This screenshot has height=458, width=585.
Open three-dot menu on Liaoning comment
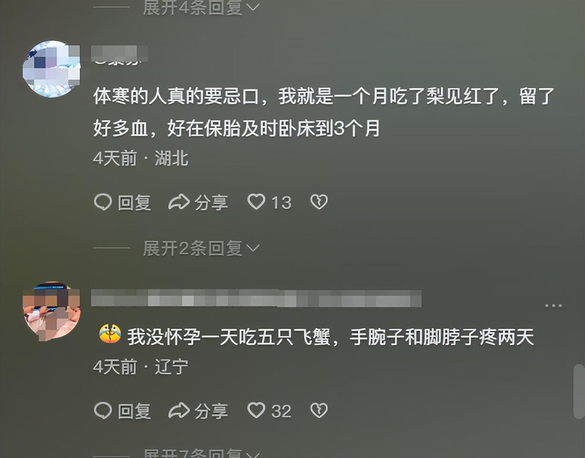coord(554,306)
